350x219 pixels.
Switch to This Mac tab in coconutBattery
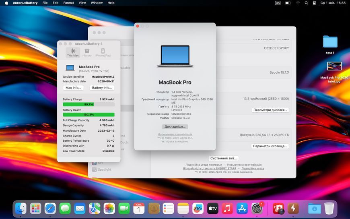pyautogui.click(x=73, y=53)
